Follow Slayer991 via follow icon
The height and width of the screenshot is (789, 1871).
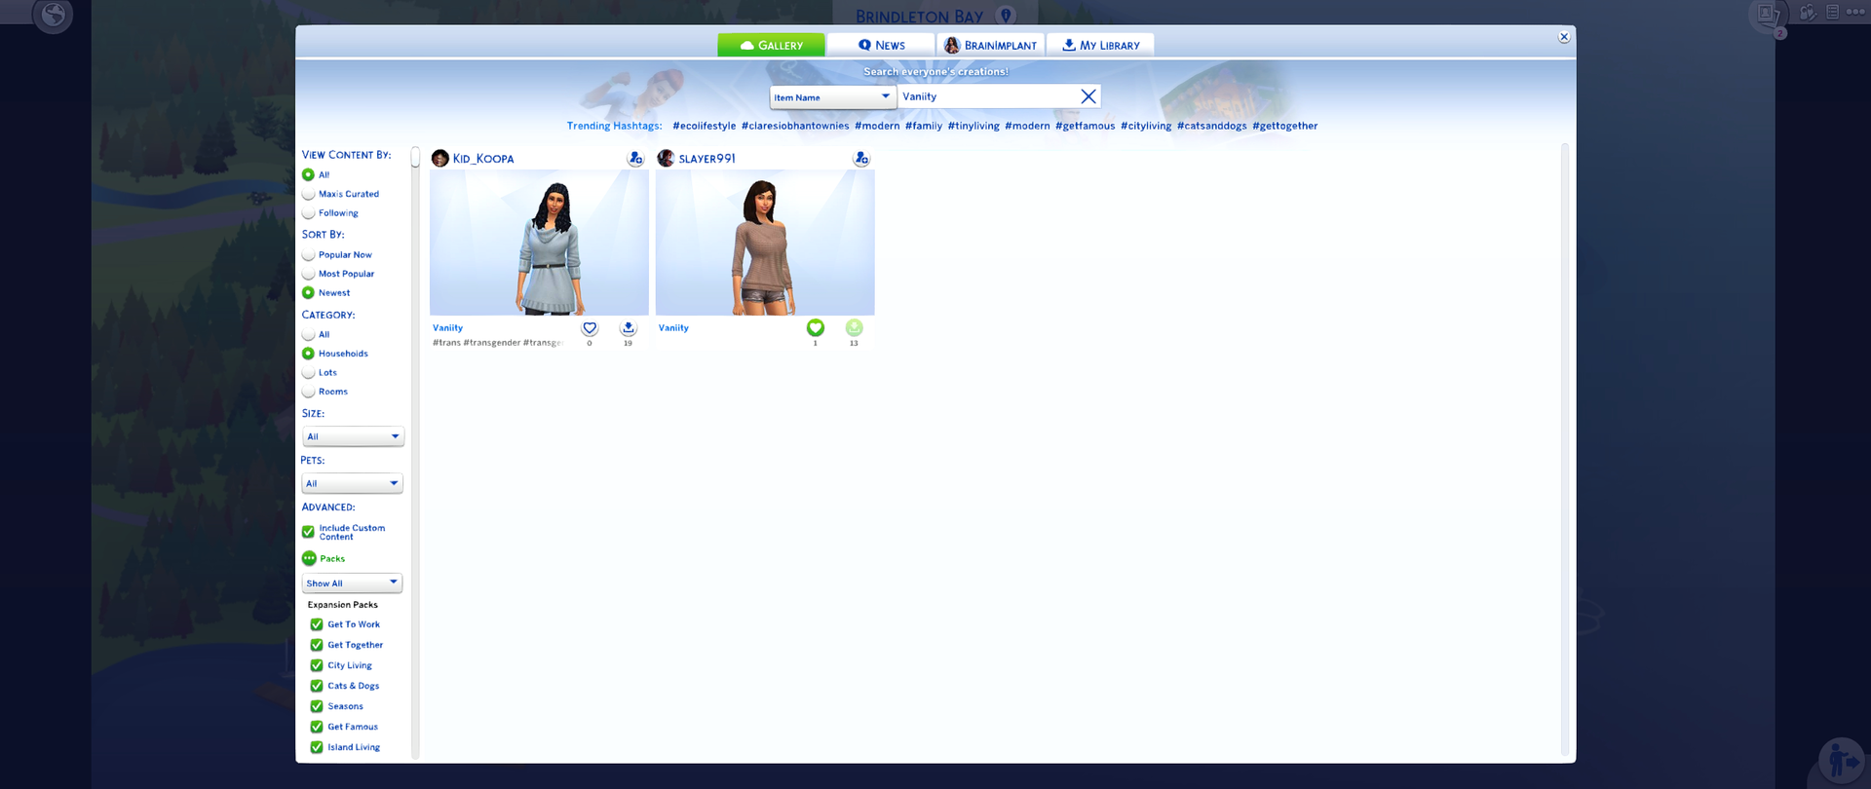pos(861,158)
